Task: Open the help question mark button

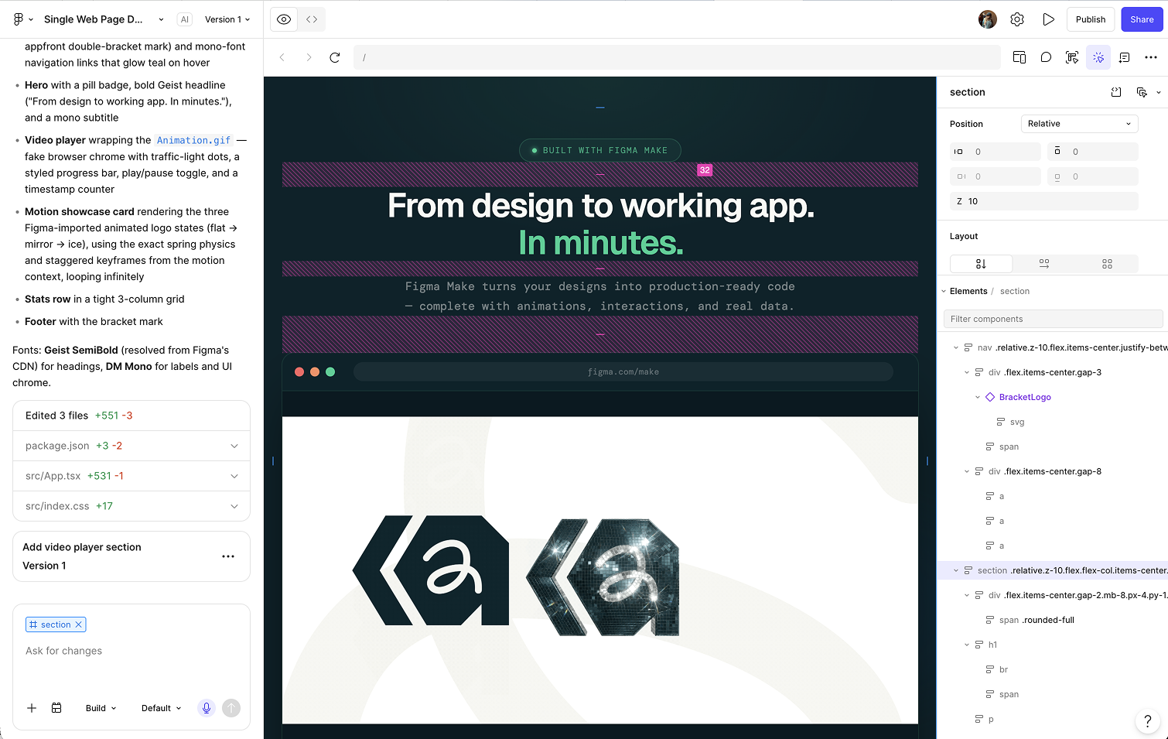Action: click(x=1148, y=720)
